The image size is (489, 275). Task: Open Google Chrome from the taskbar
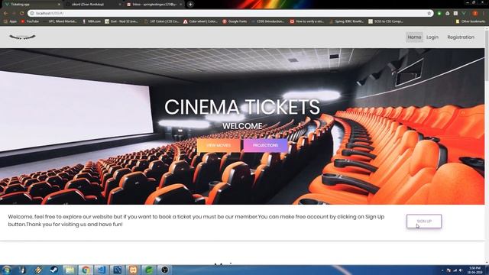[86, 270]
